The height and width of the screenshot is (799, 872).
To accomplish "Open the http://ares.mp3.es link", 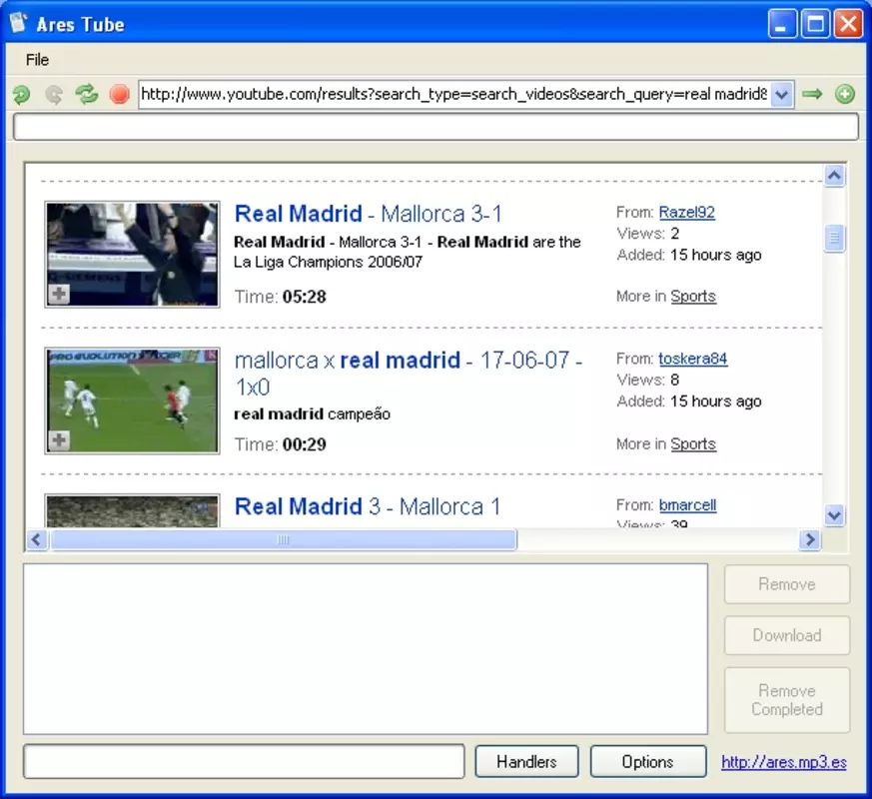I will tap(784, 762).
